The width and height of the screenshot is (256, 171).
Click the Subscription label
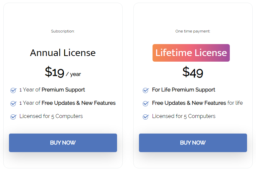point(63,31)
